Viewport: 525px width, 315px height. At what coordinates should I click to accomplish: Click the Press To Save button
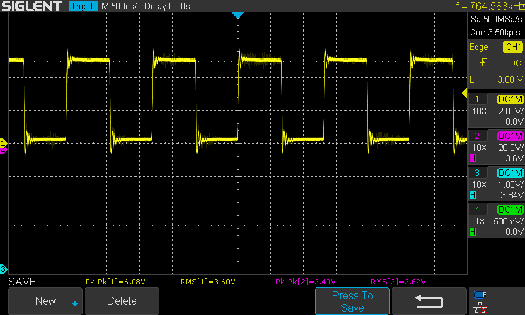tap(352, 301)
